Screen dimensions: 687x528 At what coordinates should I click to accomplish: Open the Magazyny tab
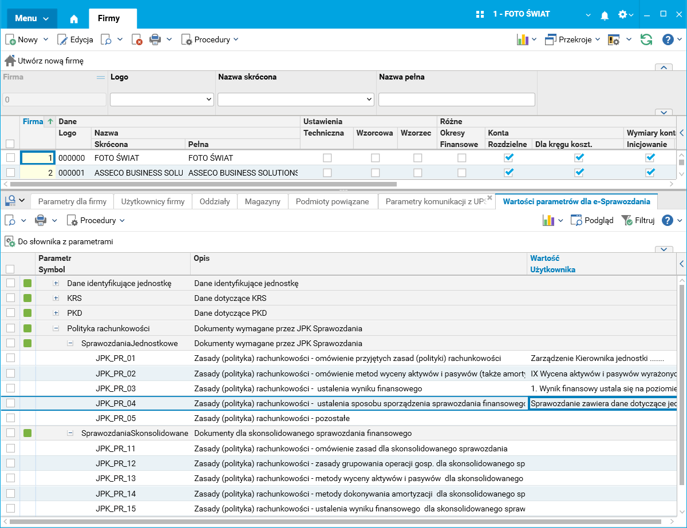tap(262, 201)
